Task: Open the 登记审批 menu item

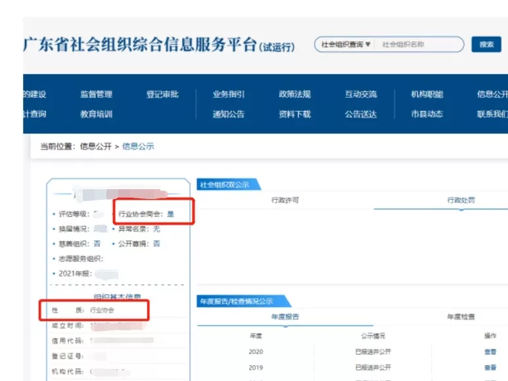Action: coord(162,95)
